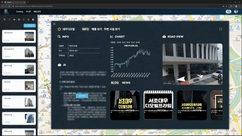Move road view along the left arrow

tap(181, 79)
